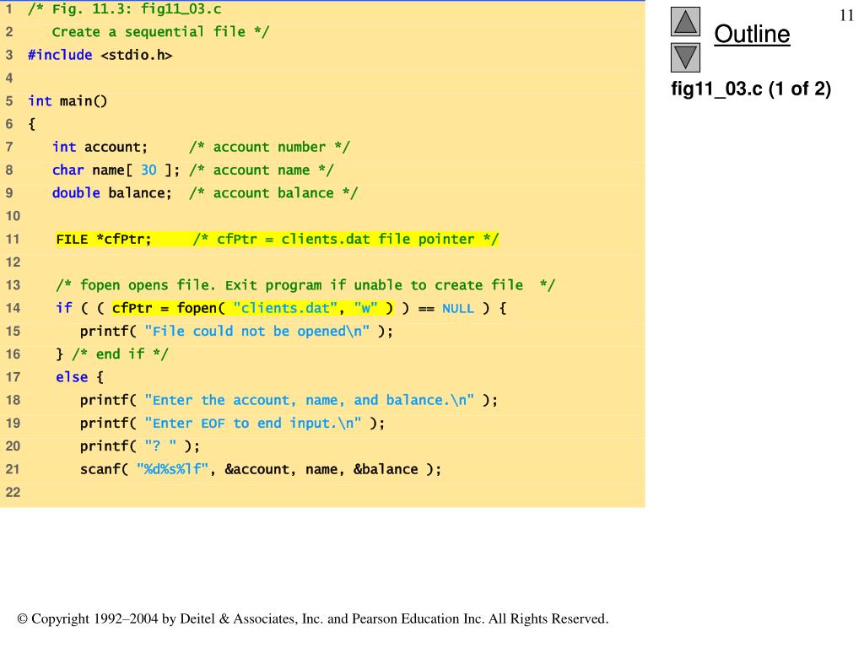864x648 pixels.
Task: Click line number 22
Action: pos(13,492)
